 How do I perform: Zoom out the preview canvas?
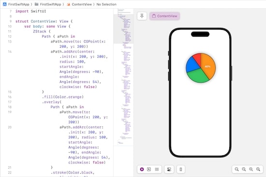pyautogui.click(x=236, y=169)
